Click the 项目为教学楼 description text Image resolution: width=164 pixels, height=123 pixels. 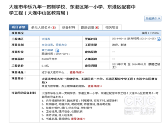pyautogui.click(x=63, y=86)
